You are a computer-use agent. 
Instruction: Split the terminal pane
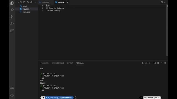coord(155,63)
